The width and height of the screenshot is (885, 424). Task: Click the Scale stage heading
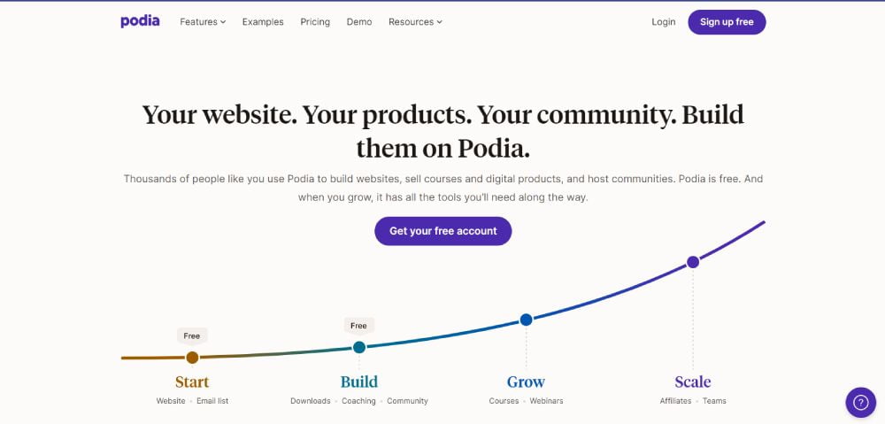coord(693,382)
